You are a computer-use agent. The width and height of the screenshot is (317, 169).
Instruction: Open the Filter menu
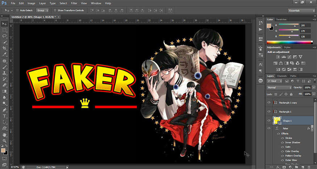point(74,3)
